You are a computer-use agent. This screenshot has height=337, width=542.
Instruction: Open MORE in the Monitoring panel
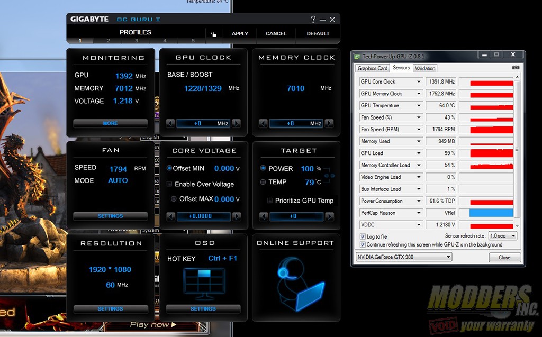point(110,123)
